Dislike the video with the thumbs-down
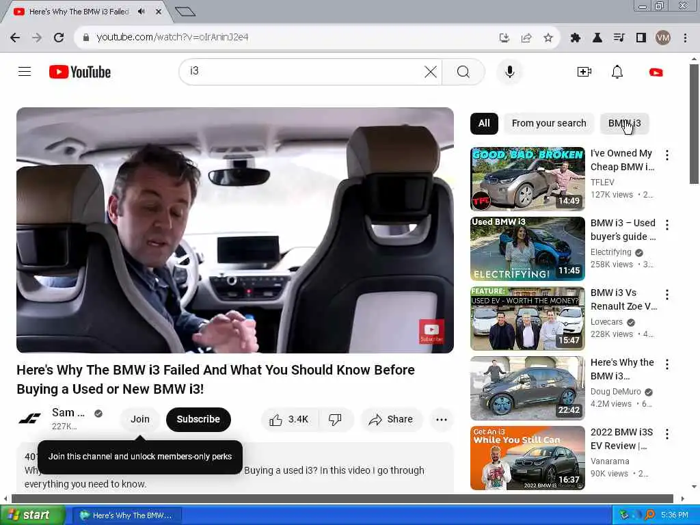 (335, 419)
